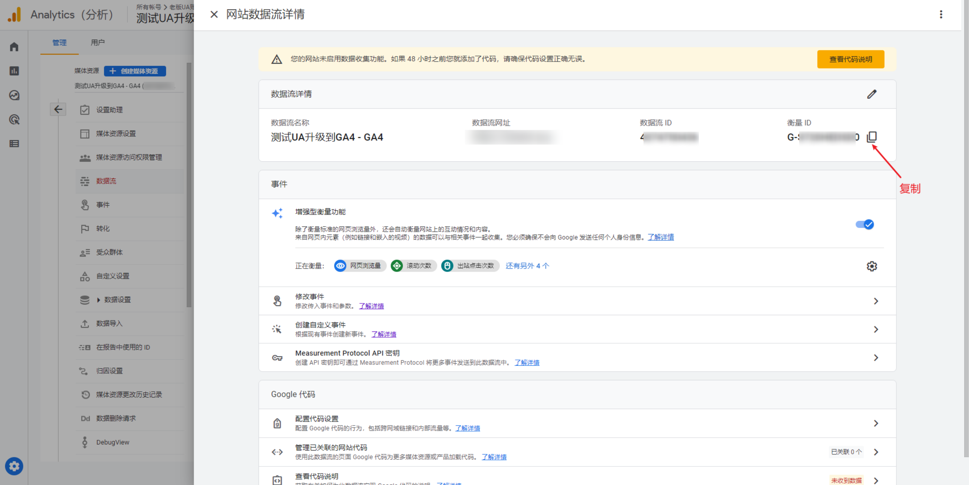Click 还有另外 4 个 link
Image resolution: width=969 pixels, height=485 pixels.
tap(527, 266)
